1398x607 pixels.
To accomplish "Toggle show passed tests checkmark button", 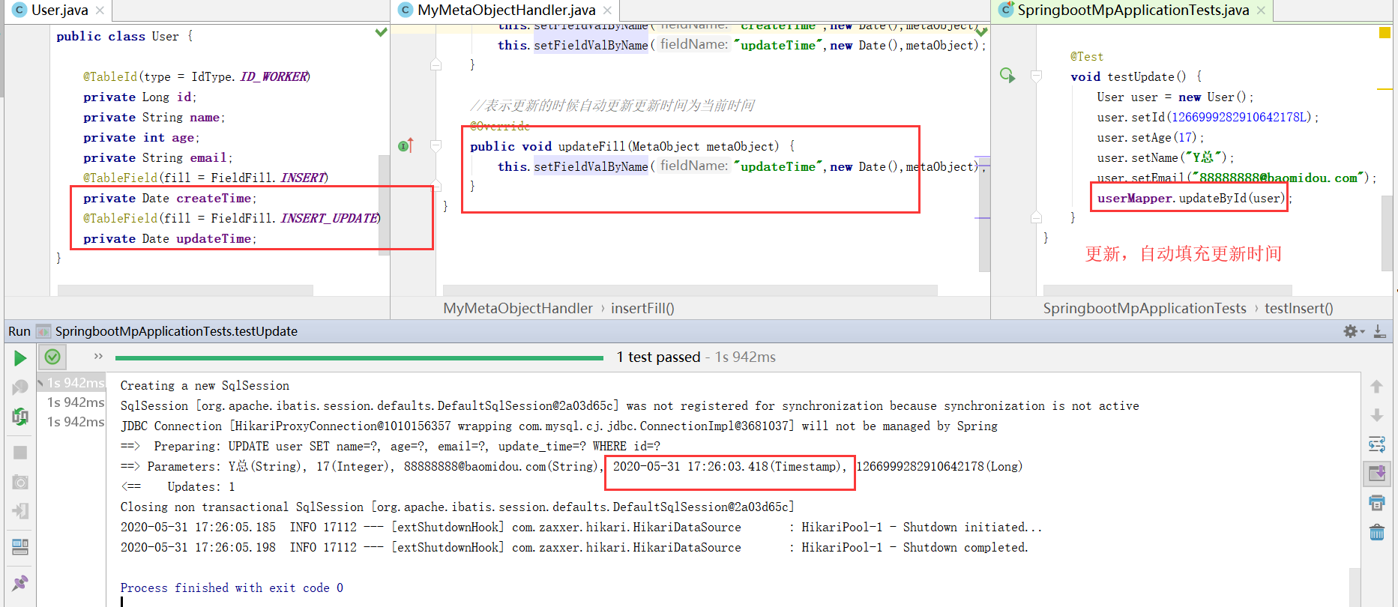I will click(x=52, y=357).
